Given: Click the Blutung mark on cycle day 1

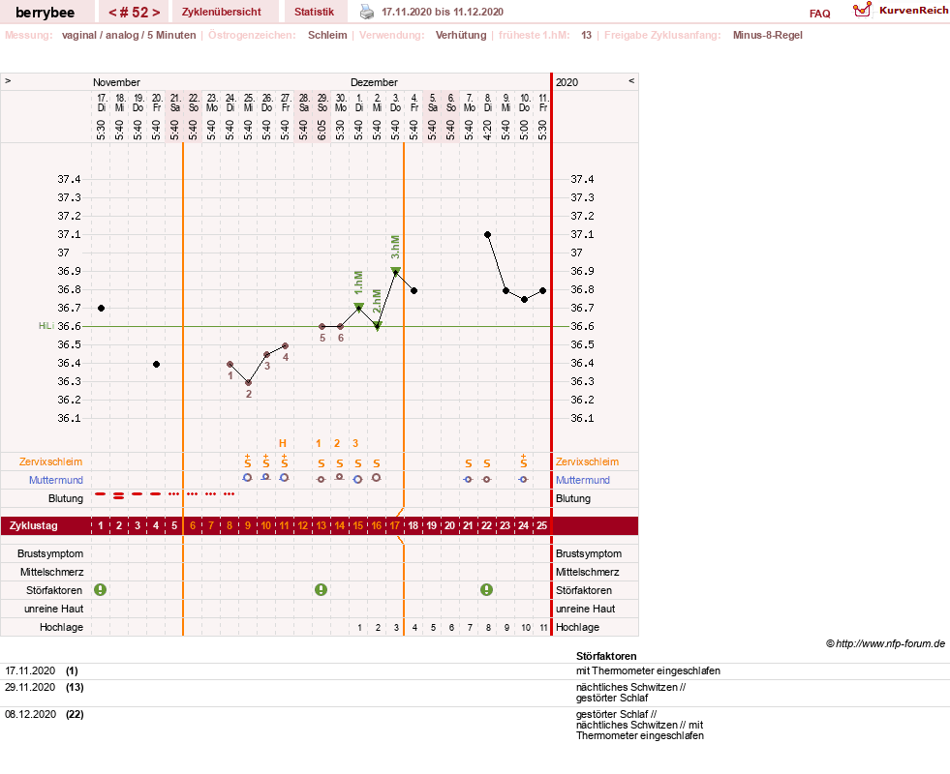Looking at the screenshot, I should coord(101,494).
